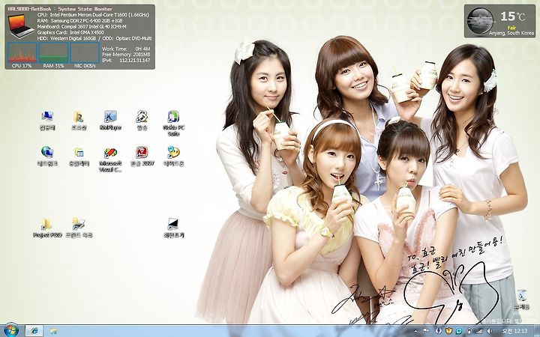
Task: Launch the Hangul 2007 shortcut
Action: click(142, 156)
